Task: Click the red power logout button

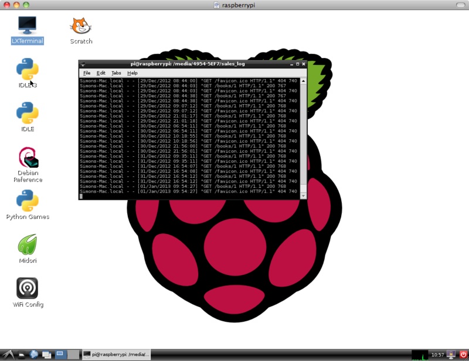Action: point(463,355)
